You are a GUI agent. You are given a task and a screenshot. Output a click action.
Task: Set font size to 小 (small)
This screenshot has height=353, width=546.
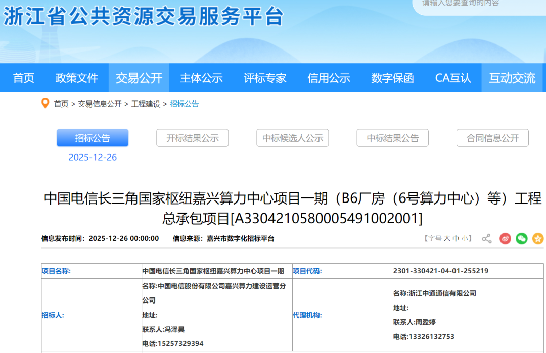click(464, 239)
